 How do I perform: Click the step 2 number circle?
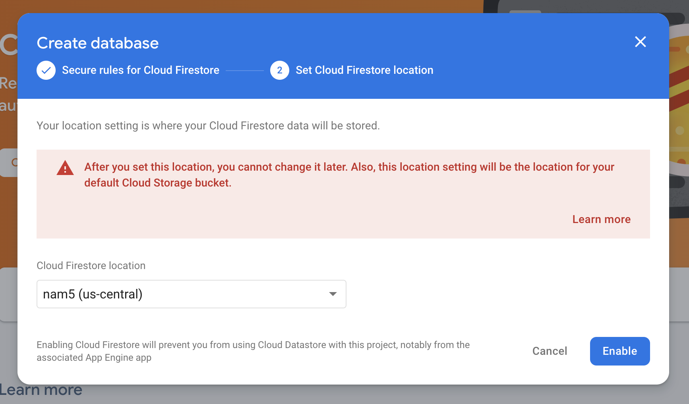280,70
